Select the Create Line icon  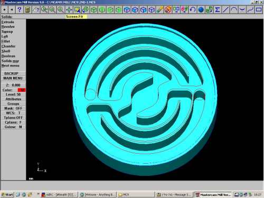(x=225, y=10)
